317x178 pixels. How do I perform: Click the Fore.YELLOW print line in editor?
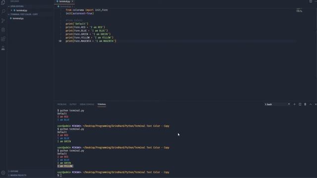coord(90,38)
